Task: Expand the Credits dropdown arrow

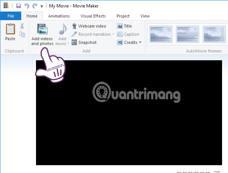Action: pyautogui.click(x=140, y=42)
